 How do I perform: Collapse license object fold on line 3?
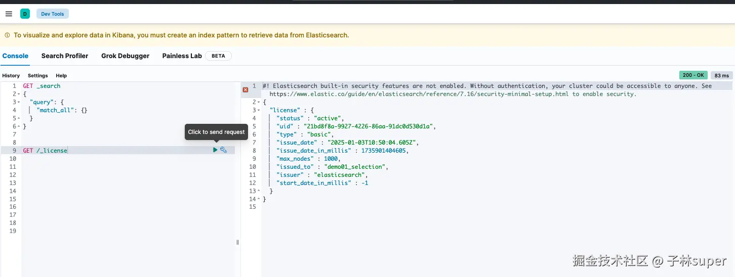pos(259,110)
